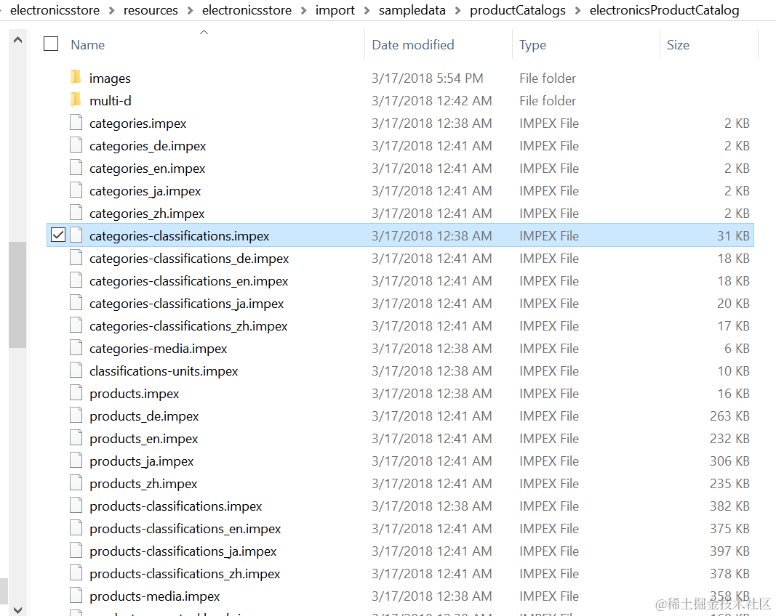This screenshot has height=616, width=776.
Task: Click the products_de.impex file icon
Action: tap(76, 415)
